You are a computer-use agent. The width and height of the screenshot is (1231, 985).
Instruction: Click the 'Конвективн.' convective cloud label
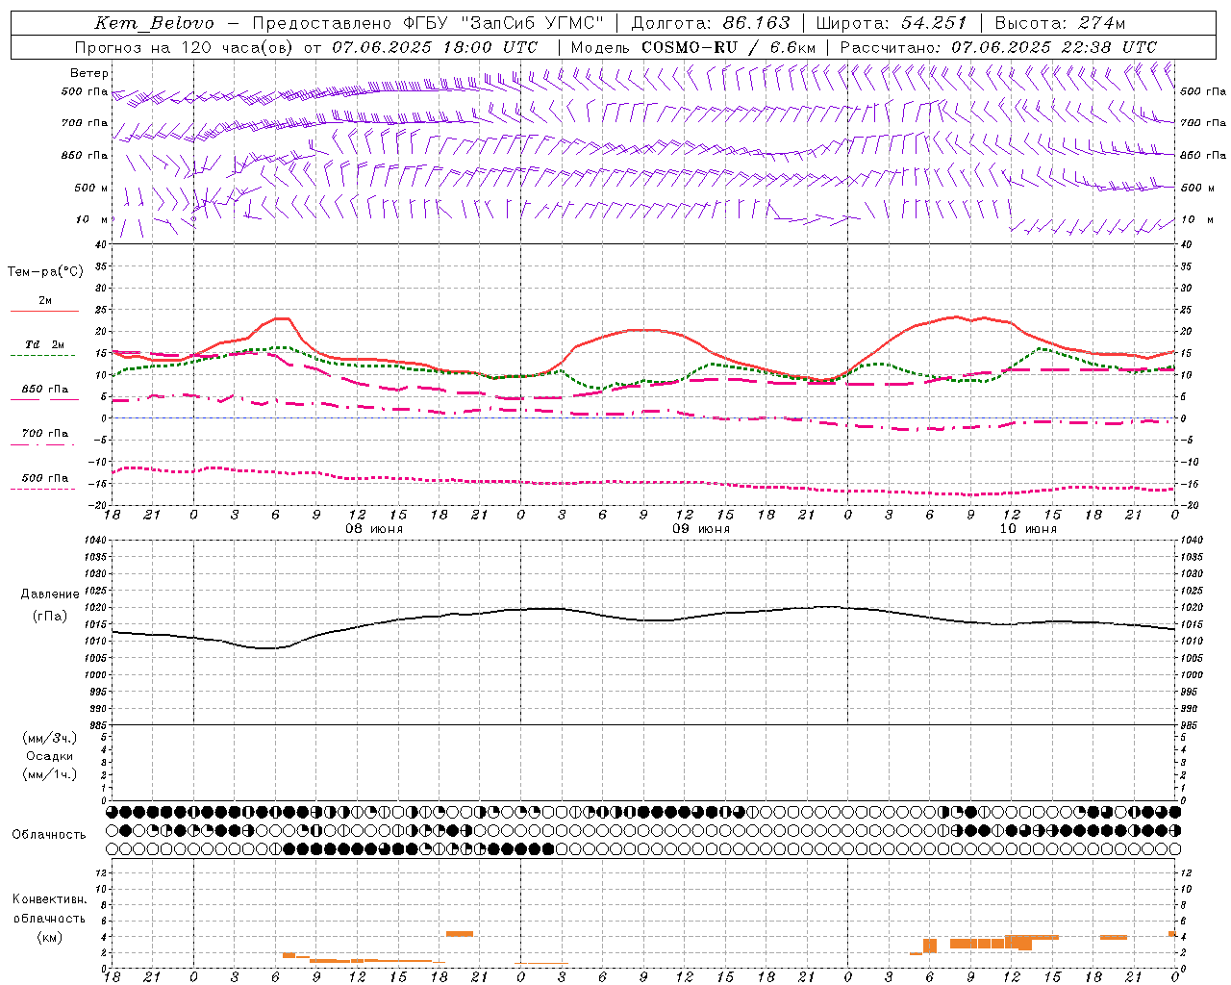point(50,899)
